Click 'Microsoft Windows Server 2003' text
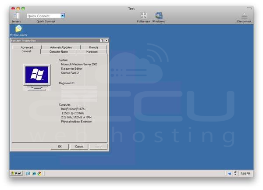 coord(79,65)
